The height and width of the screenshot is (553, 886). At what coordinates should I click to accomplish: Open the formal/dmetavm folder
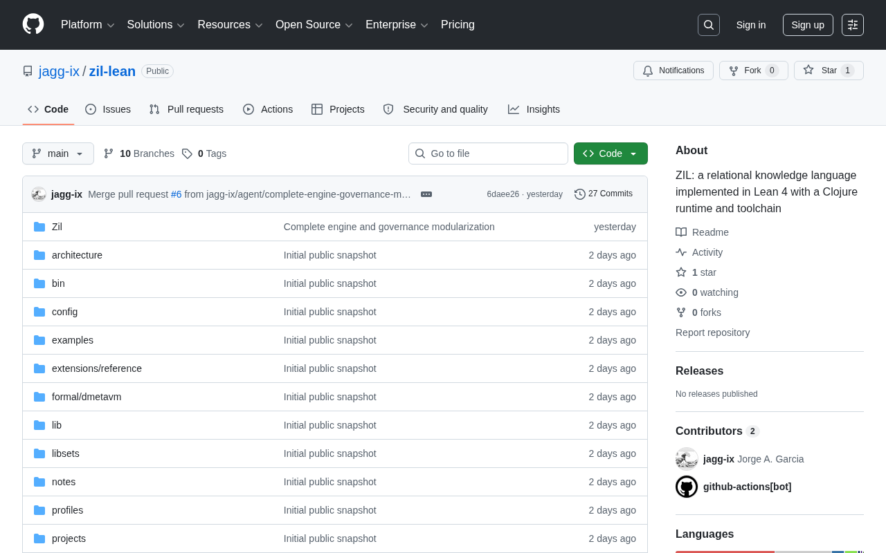pos(87,397)
